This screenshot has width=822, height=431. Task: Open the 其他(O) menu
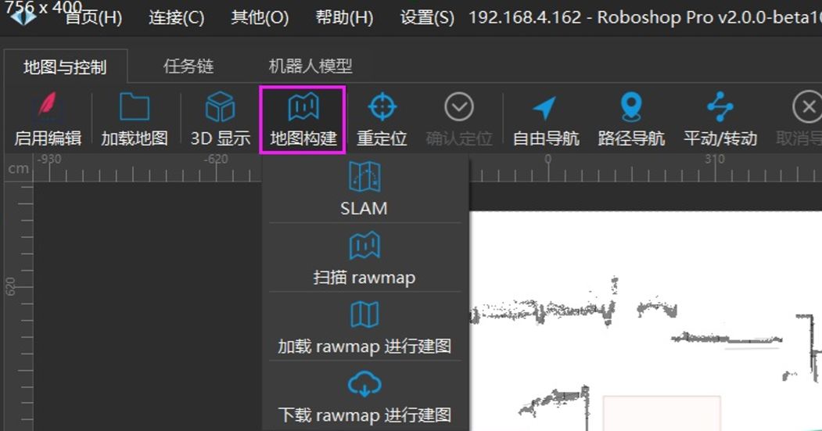[x=260, y=18]
